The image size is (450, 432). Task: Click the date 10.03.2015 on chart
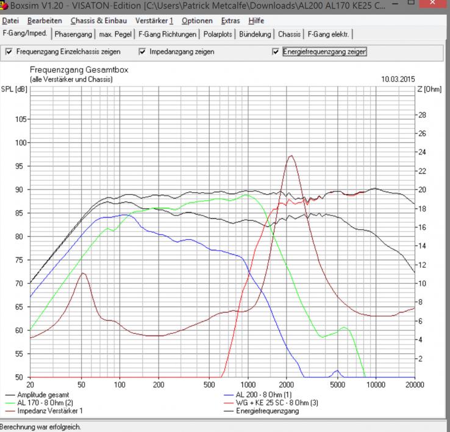pyautogui.click(x=398, y=79)
